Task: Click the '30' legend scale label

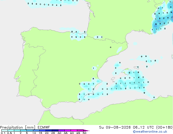Action: [59, 133]
